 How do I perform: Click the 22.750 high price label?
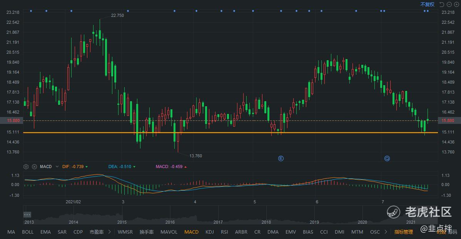tap(117, 16)
